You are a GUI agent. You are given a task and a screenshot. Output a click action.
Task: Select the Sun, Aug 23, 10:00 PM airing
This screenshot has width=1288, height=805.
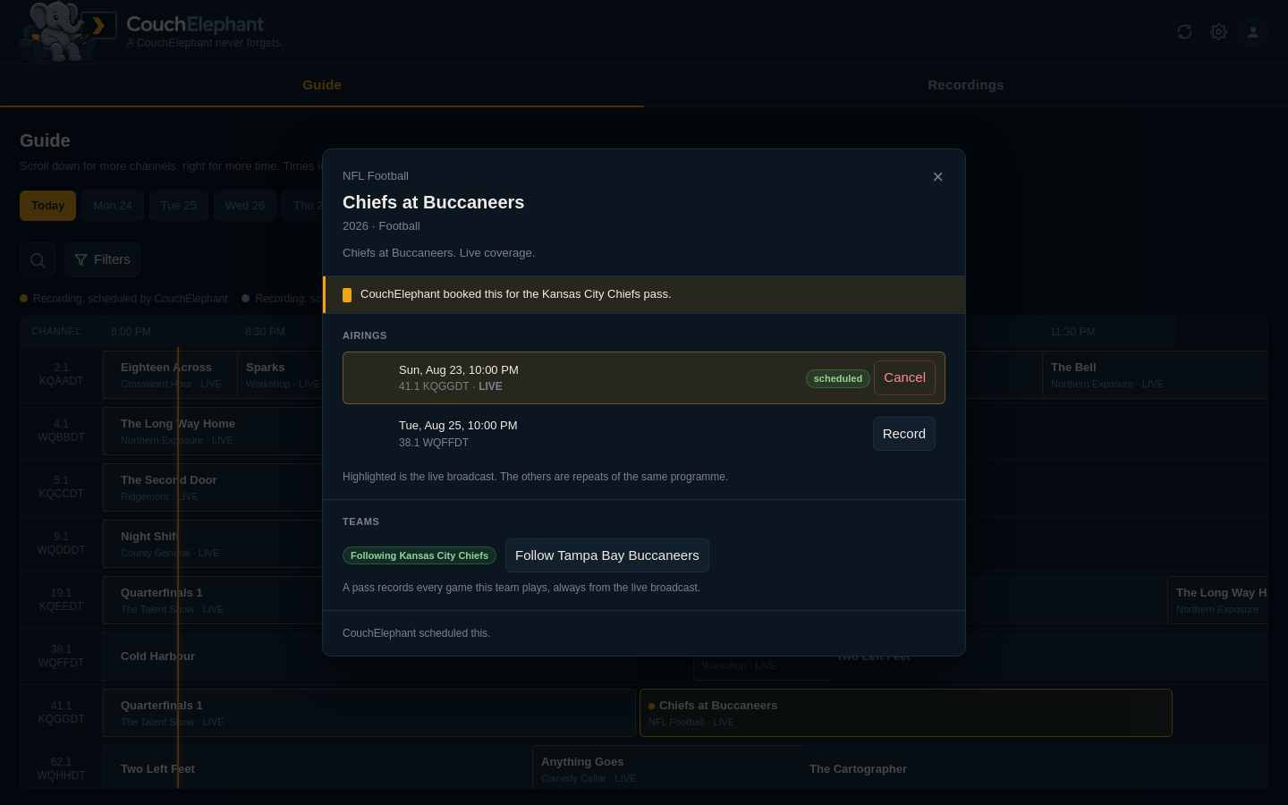644,377
